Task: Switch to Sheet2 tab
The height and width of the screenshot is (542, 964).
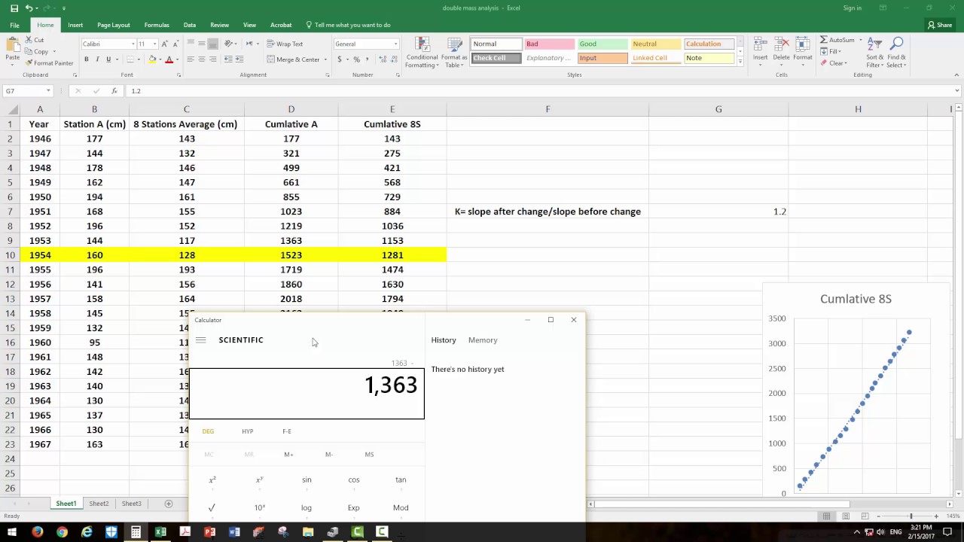Action: tap(99, 504)
